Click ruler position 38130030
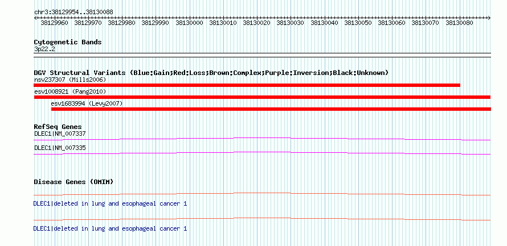Screen dimensions: 507x246 click(x=291, y=23)
